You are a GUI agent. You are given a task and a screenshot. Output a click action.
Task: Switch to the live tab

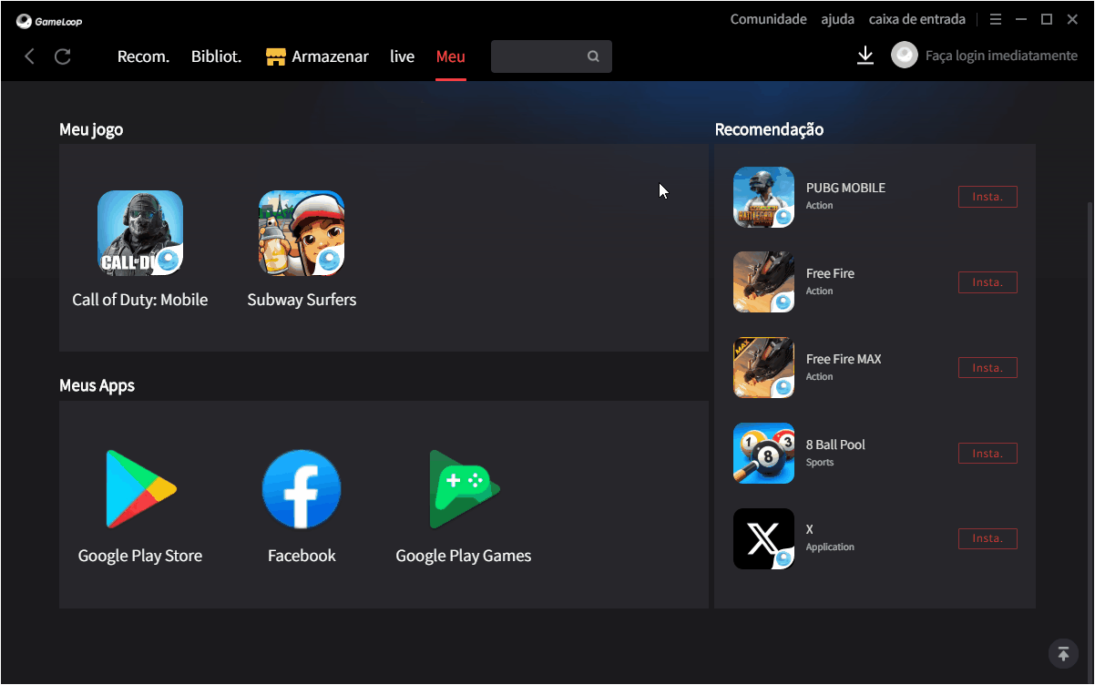402,56
